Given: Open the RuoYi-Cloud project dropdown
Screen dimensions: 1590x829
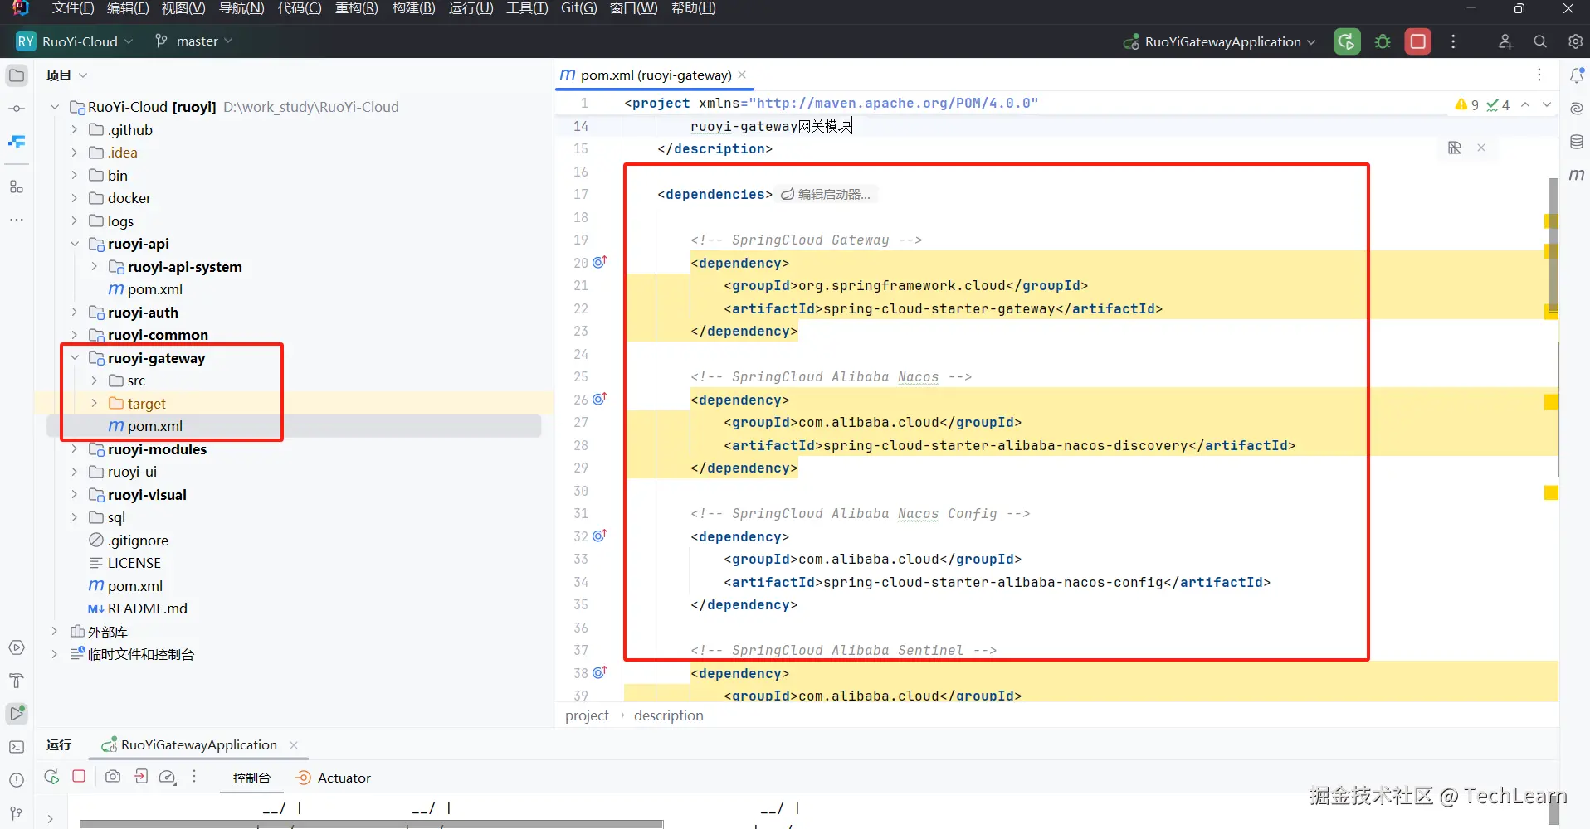Looking at the screenshot, I should [x=75, y=41].
